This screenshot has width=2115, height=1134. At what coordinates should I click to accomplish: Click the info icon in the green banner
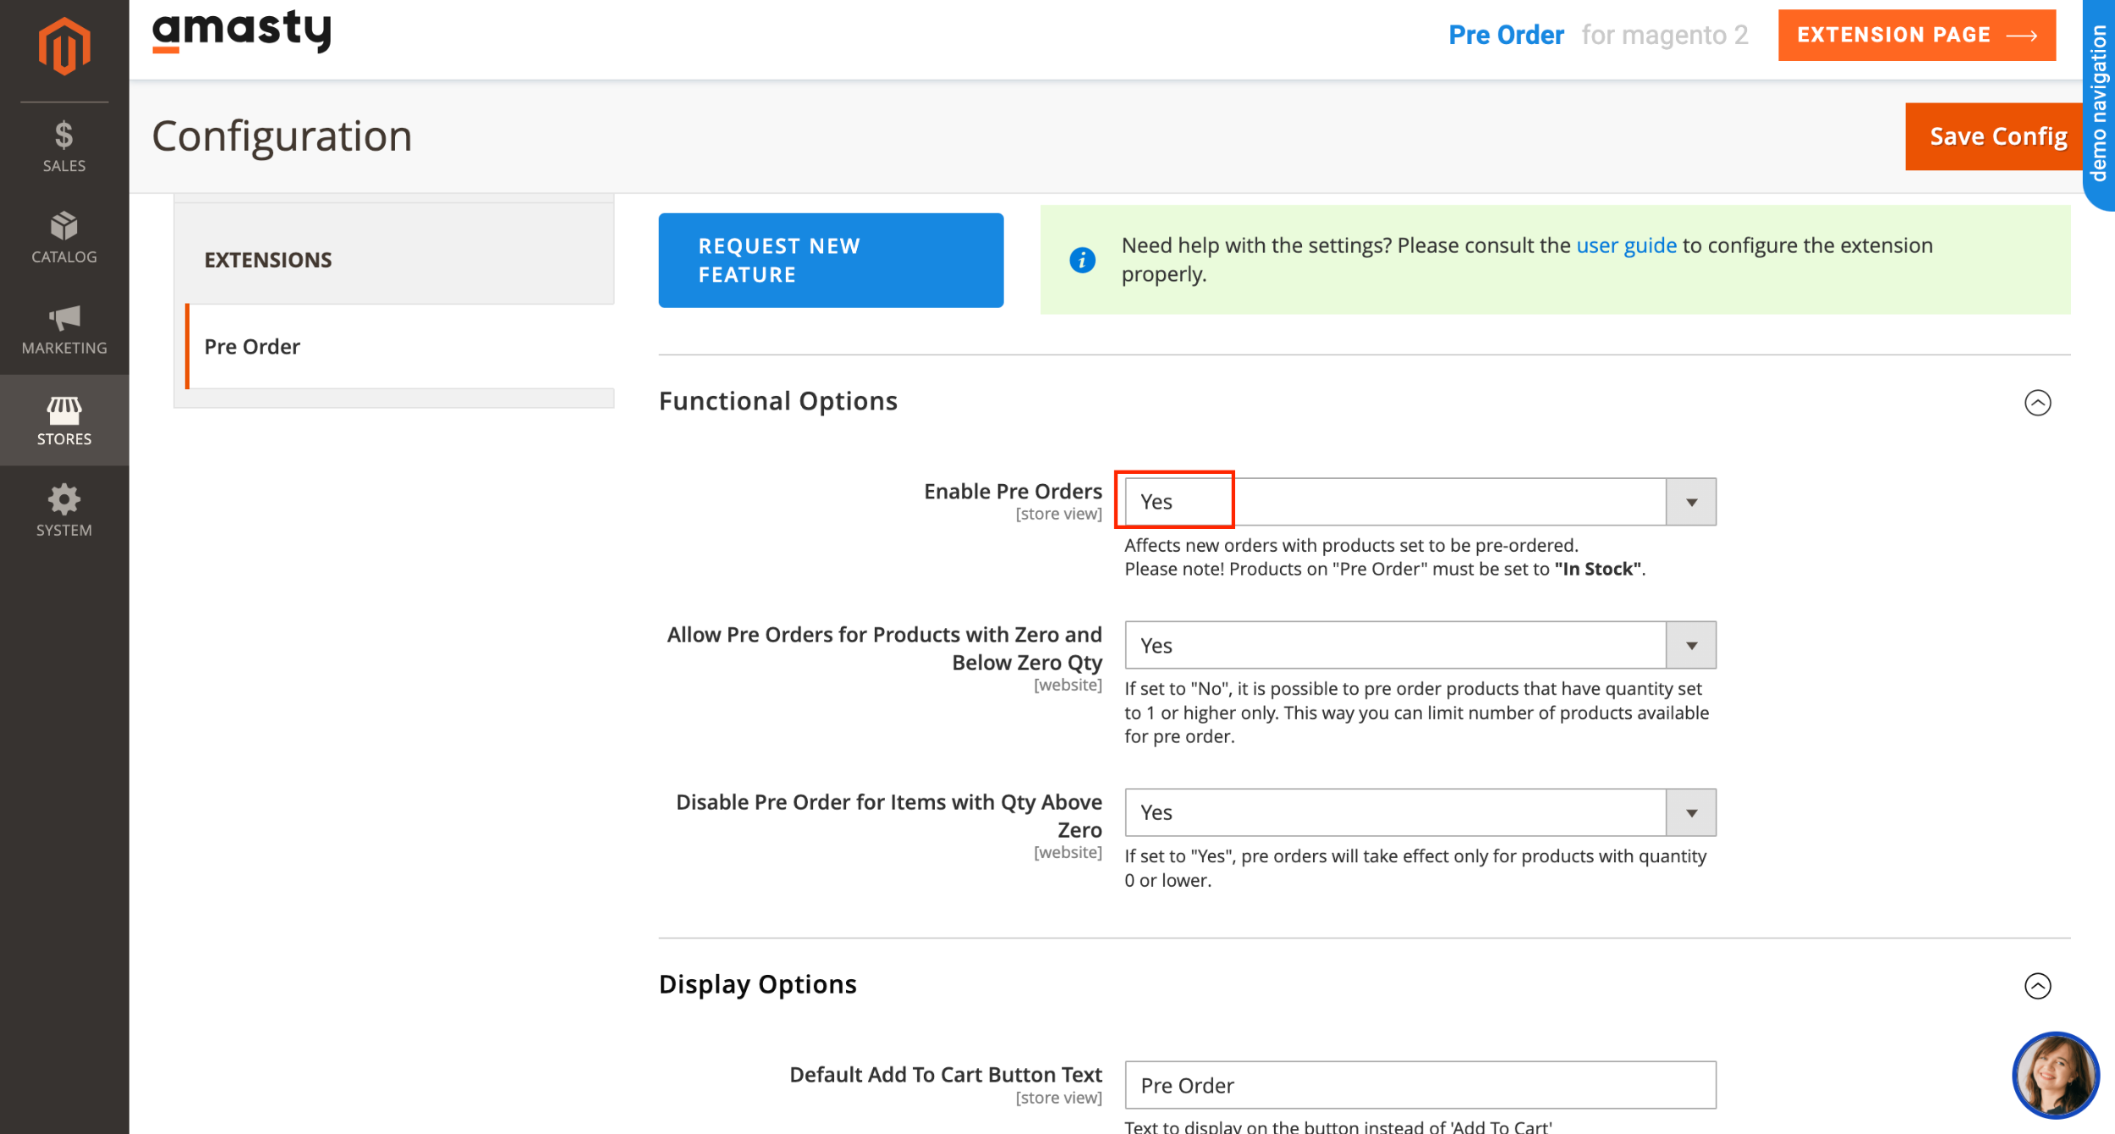[1083, 260]
